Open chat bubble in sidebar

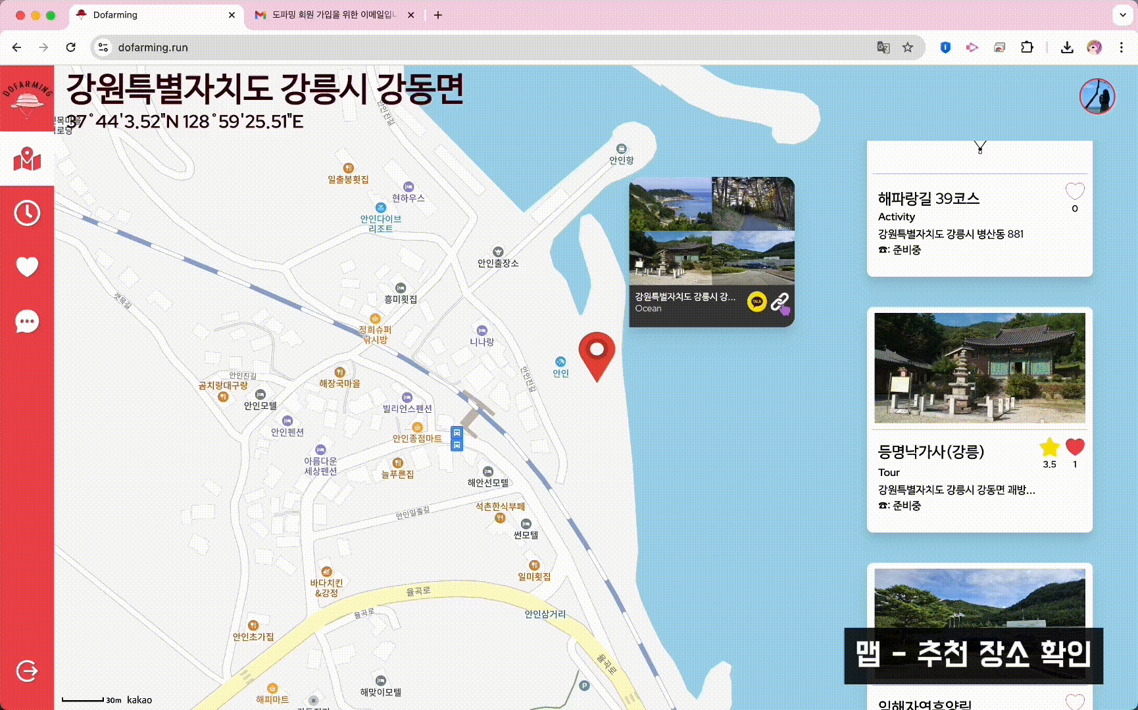point(27,321)
